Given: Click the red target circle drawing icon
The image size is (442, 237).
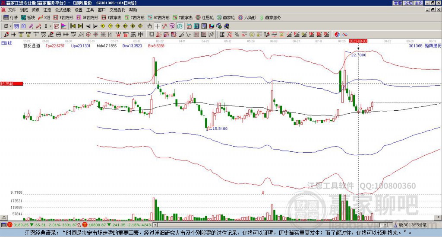Looking at the screenshot, I should pos(88,35).
